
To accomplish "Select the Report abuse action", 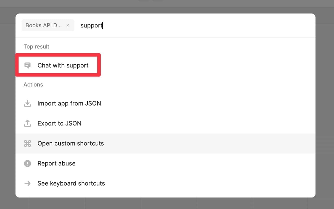I will coord(56,163).
